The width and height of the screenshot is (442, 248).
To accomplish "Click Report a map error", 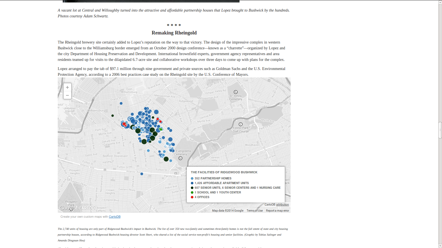I will click(277, 211).
